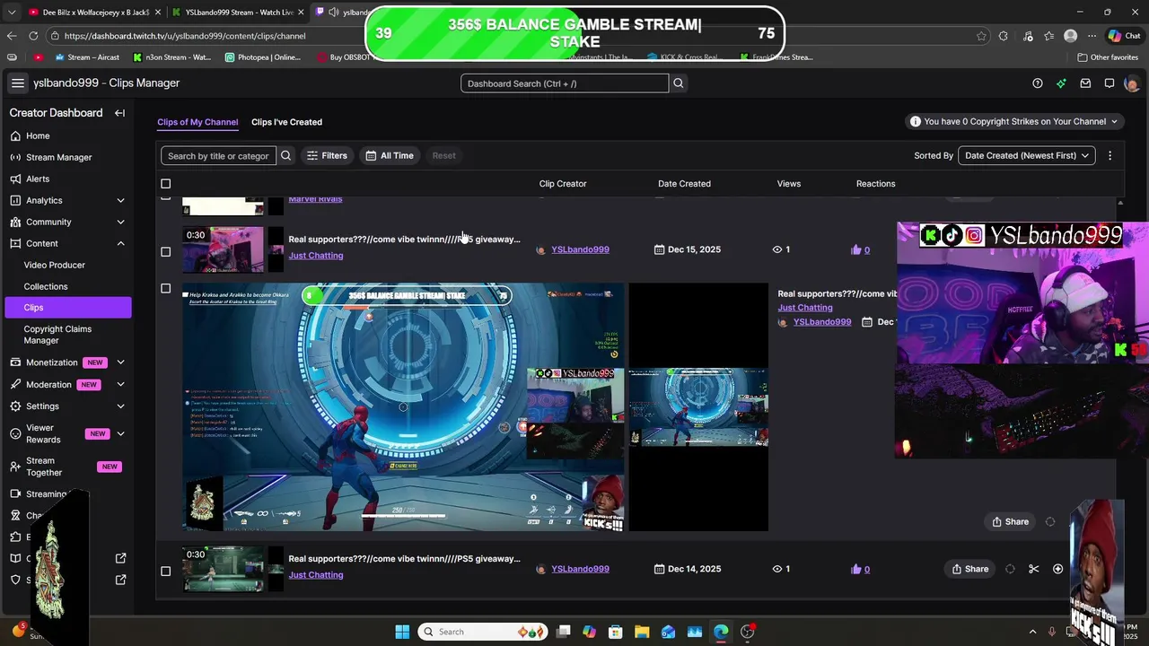Click the browser refresh button

point(33,36)
